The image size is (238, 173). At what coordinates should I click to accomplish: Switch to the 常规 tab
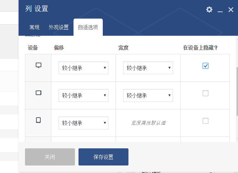pos(35,28)
